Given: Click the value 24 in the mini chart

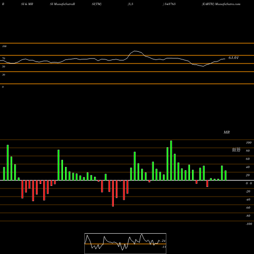Looking at the screenshot, I should click(164, 241).
